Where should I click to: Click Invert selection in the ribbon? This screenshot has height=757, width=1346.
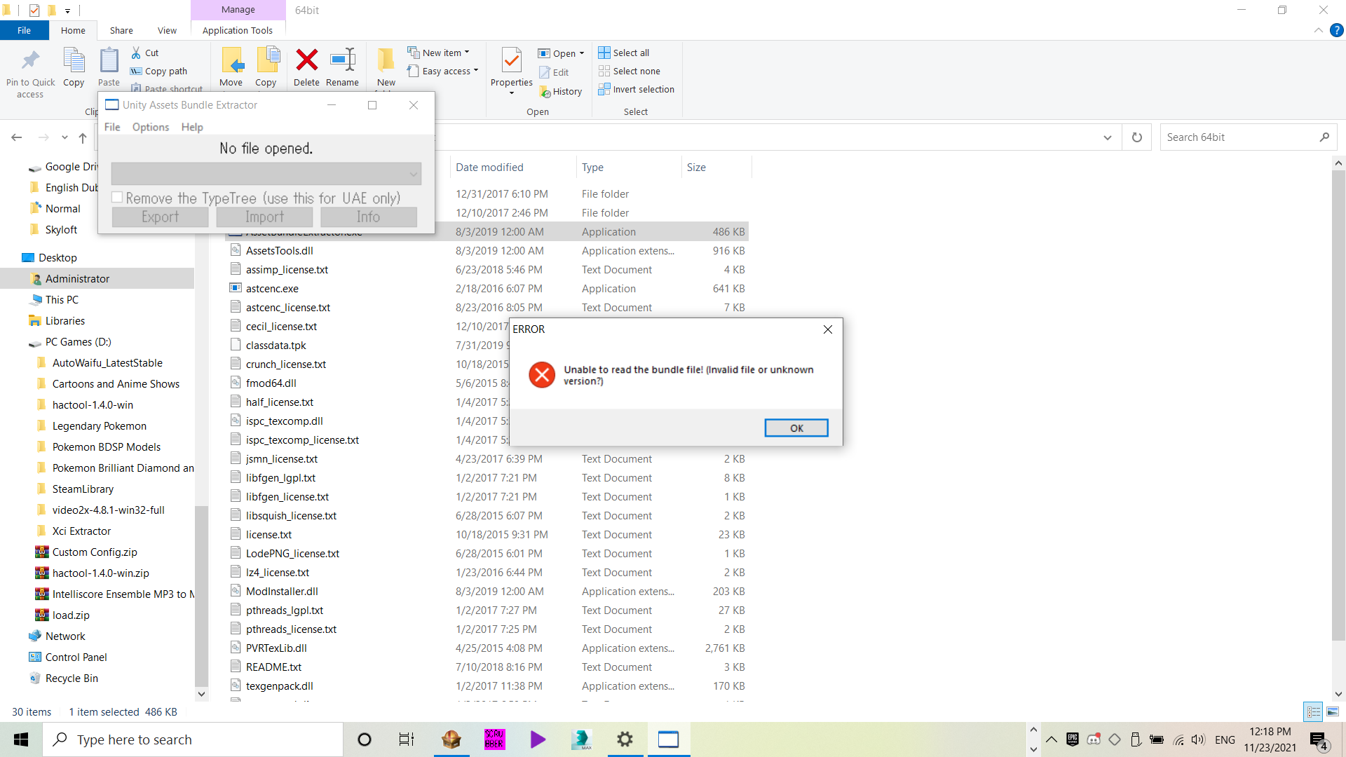pyautogui.click(x=637, y=89)
